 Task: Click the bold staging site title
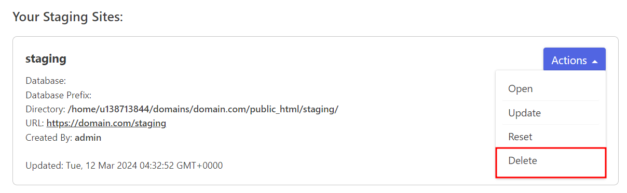46,59
